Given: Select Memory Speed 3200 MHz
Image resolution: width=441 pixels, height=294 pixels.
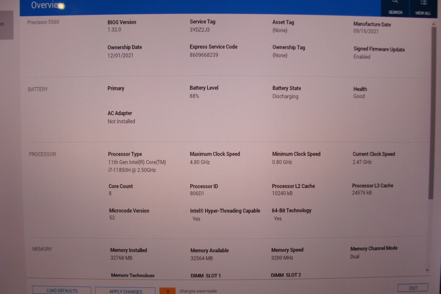Looking at the screenshot, I should (282, 258).
